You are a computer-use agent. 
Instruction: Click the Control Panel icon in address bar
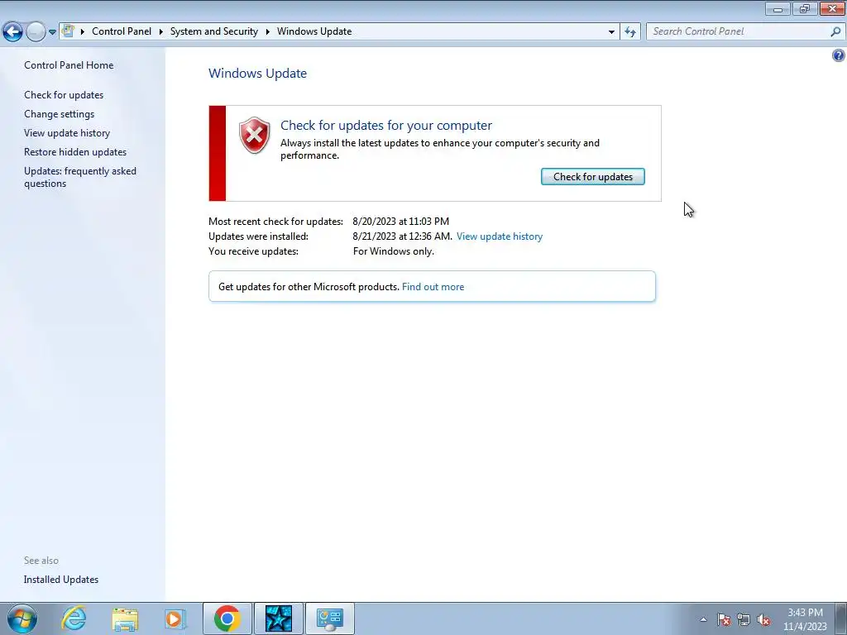[68, 31]
